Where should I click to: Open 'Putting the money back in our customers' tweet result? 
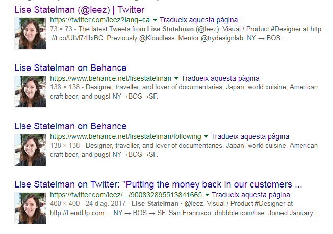click(x=158, y=184)
